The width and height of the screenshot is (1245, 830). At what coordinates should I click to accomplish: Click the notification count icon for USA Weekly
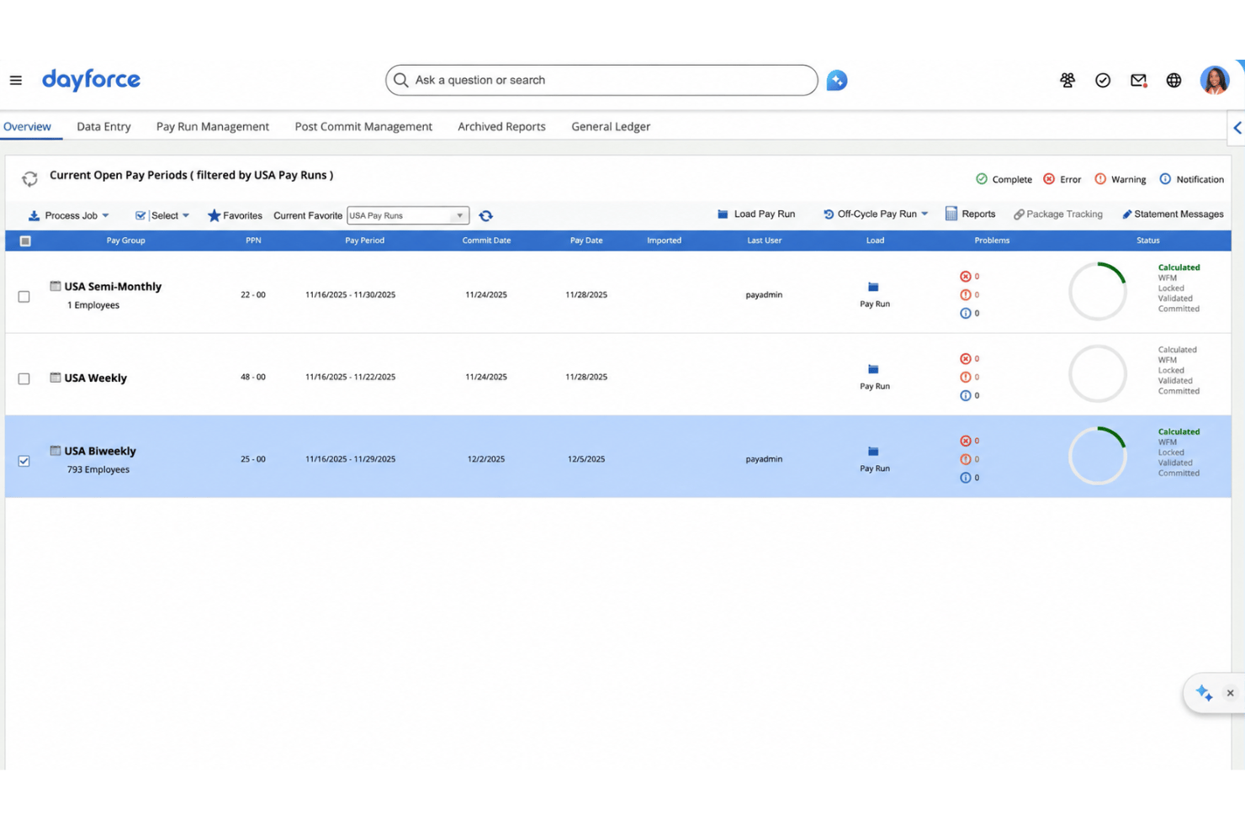(966, 395)
